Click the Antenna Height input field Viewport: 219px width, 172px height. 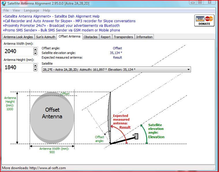point(18,68)
